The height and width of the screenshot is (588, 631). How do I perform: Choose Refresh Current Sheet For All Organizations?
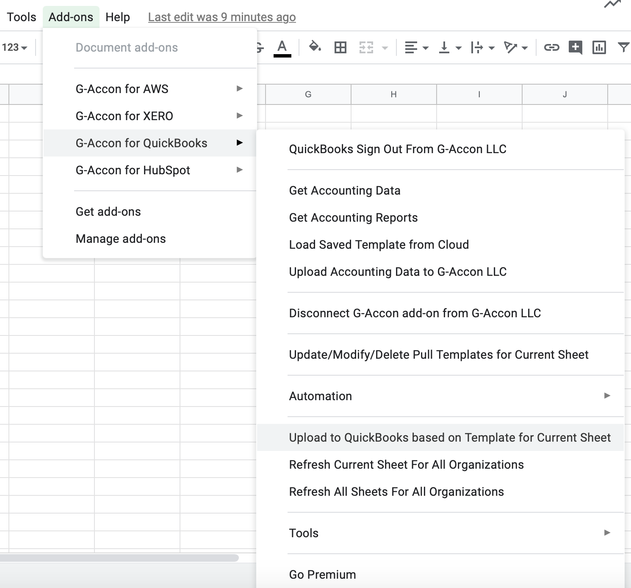[x=440, y=464]
